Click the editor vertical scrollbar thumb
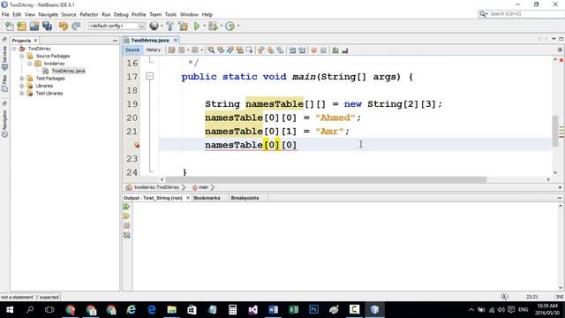Image resolution: width=565 pixels, height=318 pixels. point(555,131)
